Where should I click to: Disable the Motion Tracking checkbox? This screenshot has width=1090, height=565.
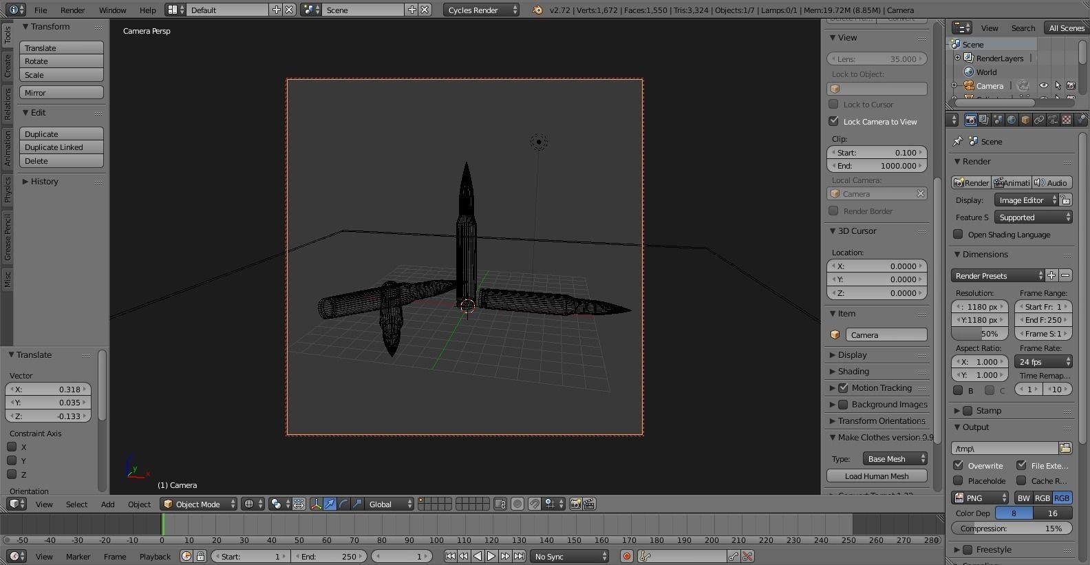[843, 387]
